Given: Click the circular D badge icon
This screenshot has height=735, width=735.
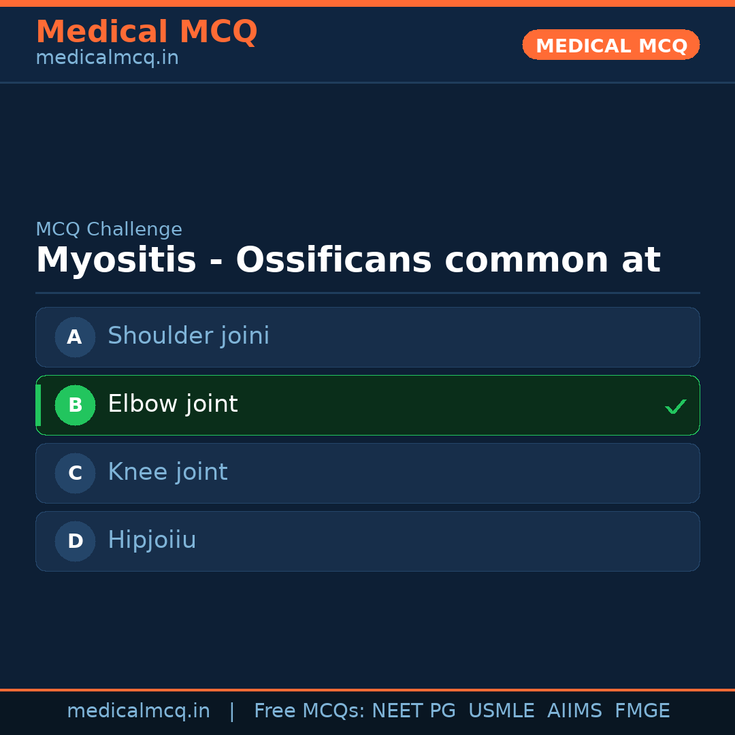Looking at the screenshot, I should click(x=75, y=541).
